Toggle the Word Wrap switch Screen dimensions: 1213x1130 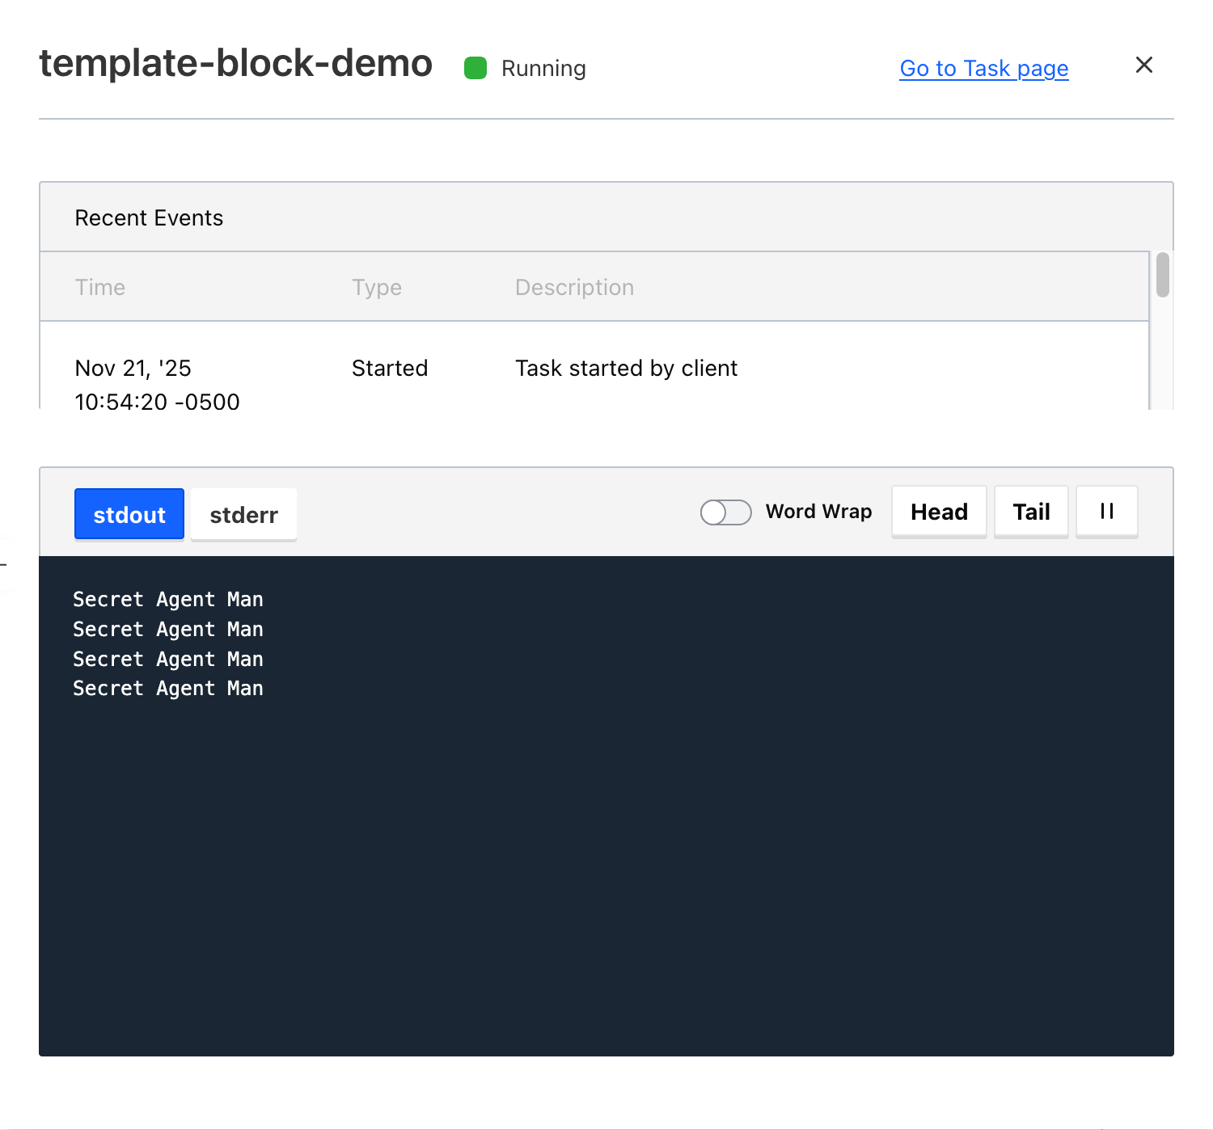[x=725, y=512]
